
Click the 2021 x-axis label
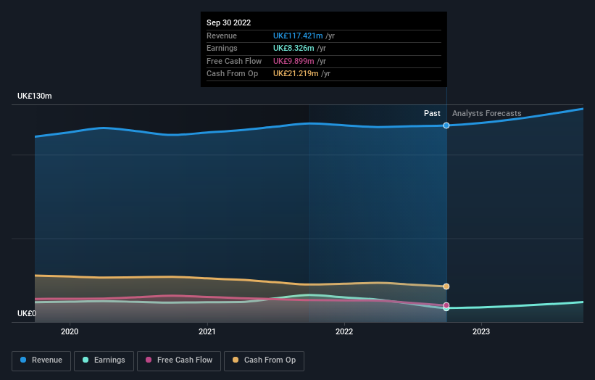[x=207, y=331]
